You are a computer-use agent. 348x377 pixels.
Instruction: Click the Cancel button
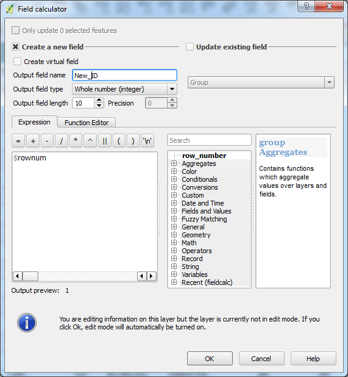(x=261, y=359)
